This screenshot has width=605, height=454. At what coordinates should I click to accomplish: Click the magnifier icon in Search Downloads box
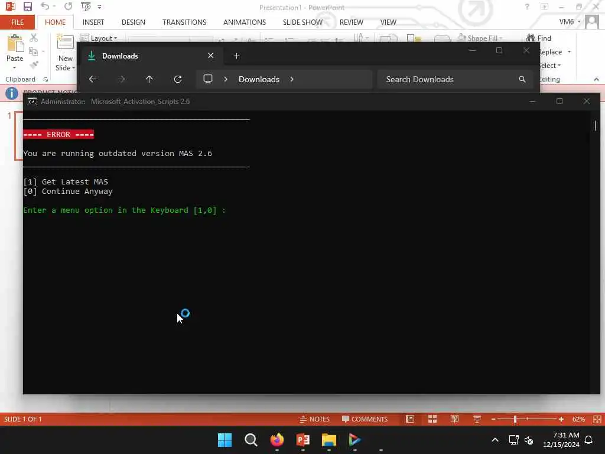tap(522, 79)
